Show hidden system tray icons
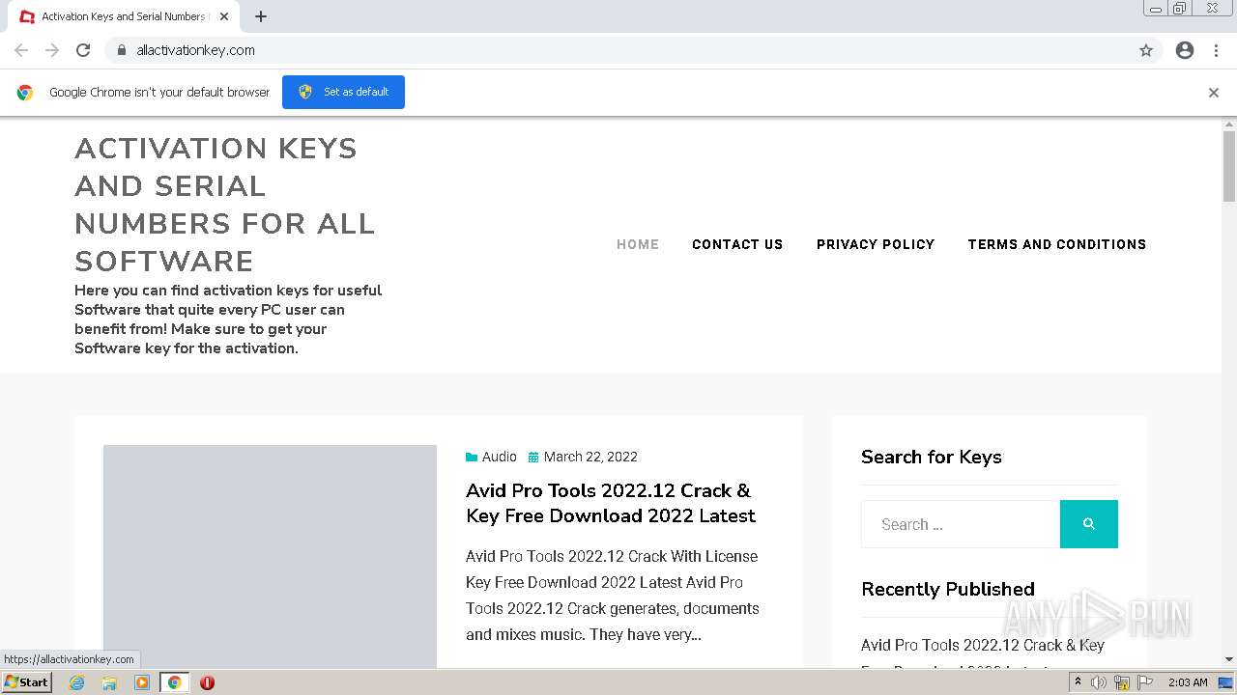Viewport: 1237px width, 695px height. 1078,682
